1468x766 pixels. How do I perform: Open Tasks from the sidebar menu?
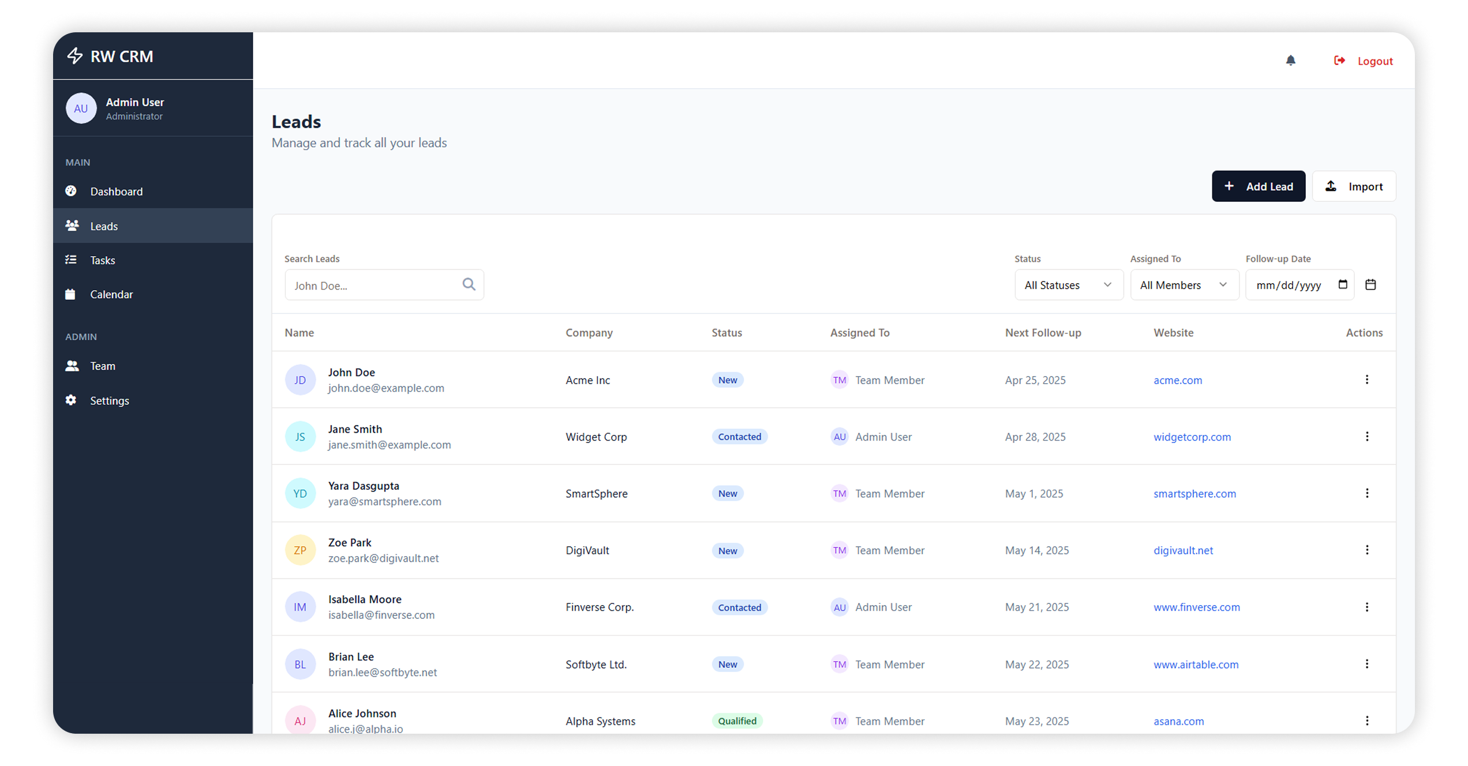[103, 260]
